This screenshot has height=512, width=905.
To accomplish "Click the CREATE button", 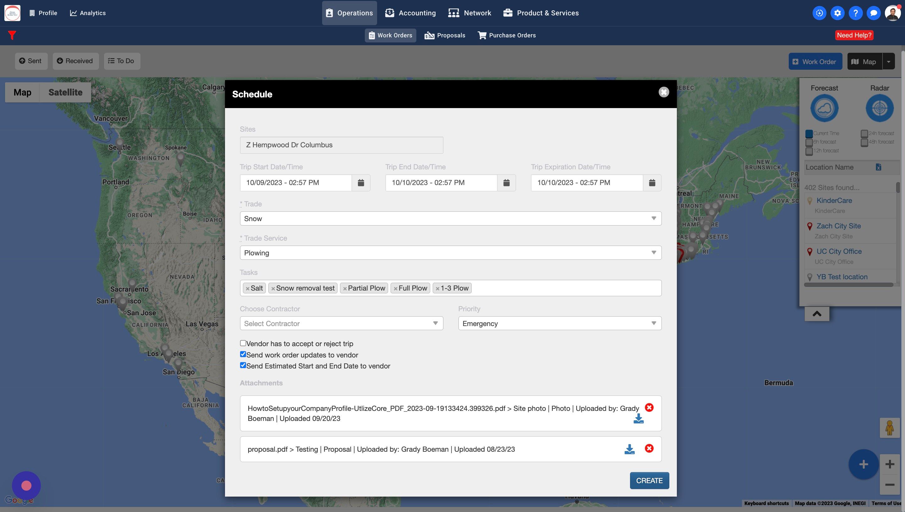I will (649, 480).
